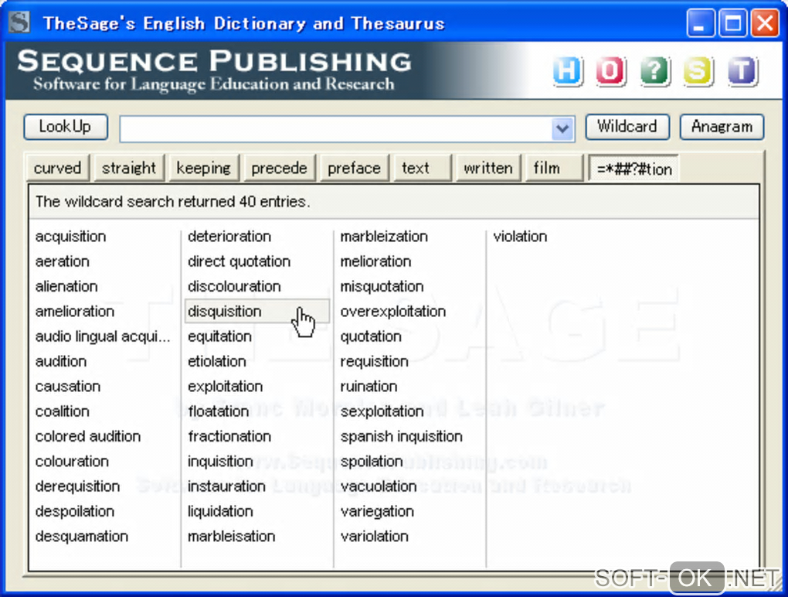Select the entry quotation

coord(371,336)
